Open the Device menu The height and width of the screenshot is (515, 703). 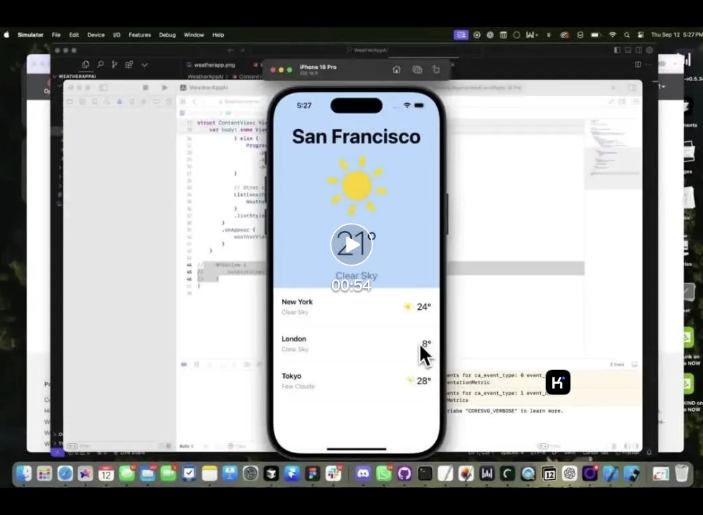point(95,34)
